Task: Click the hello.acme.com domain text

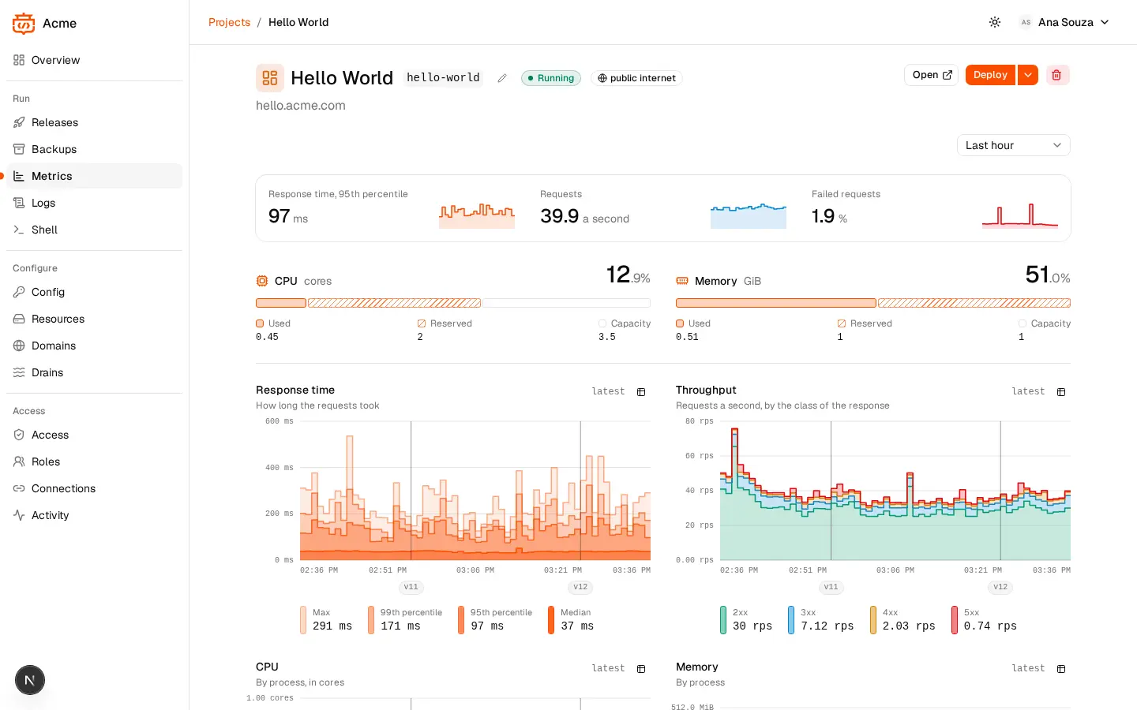Action: click(x=301, y=106)
